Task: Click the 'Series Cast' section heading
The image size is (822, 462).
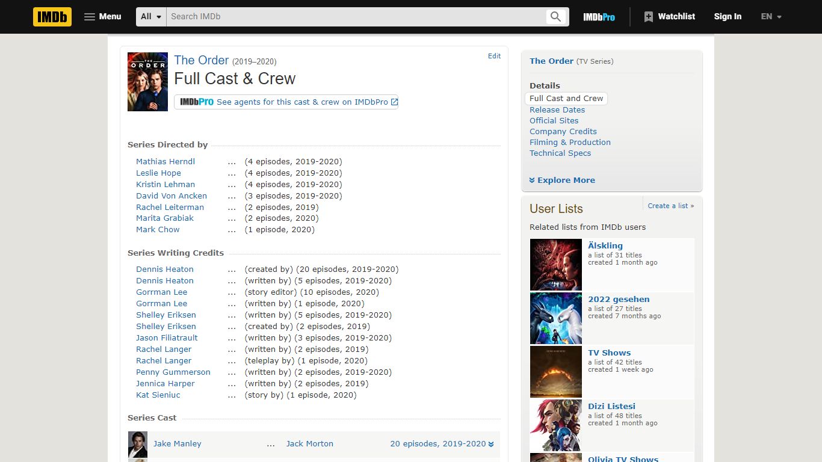Action: [152, 418]
